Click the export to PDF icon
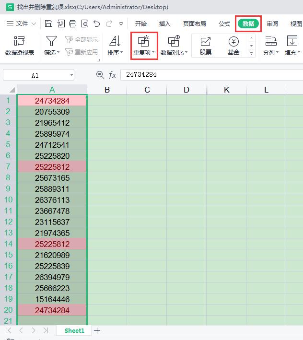Image resolution: width=303 pixels, height=340 pixels. (61, 23)
